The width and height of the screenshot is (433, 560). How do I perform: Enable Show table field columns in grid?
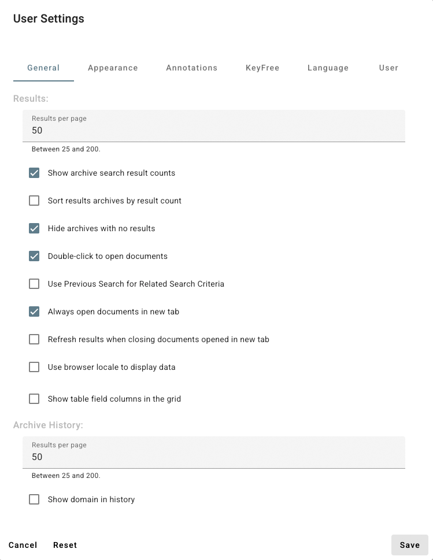tap(34, 399)
